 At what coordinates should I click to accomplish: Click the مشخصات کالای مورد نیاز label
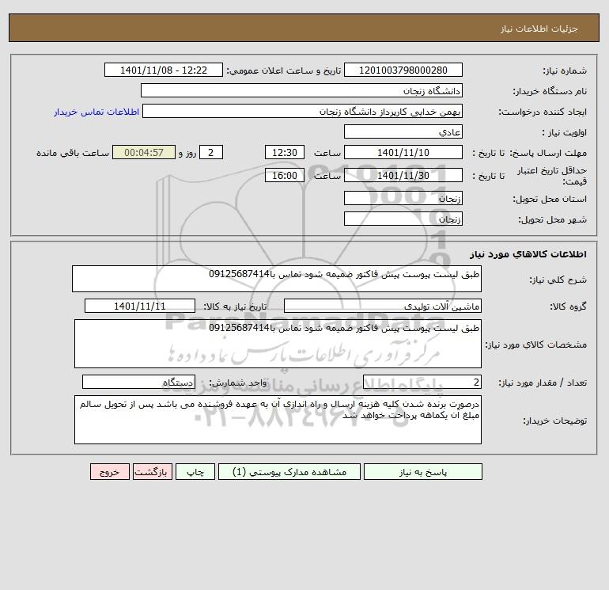click(536, 344)
